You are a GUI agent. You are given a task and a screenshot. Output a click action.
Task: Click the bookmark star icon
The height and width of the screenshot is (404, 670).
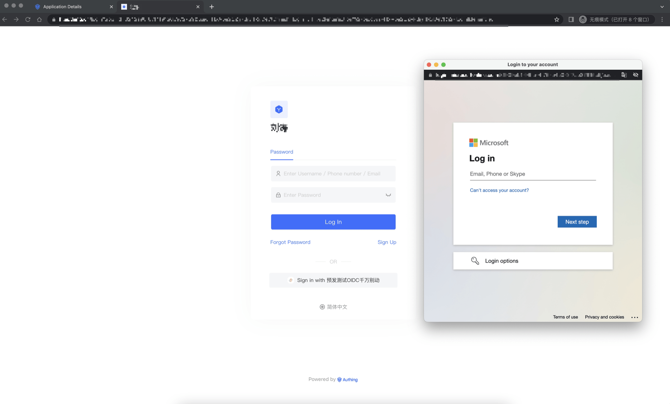(x=557, y=20)
